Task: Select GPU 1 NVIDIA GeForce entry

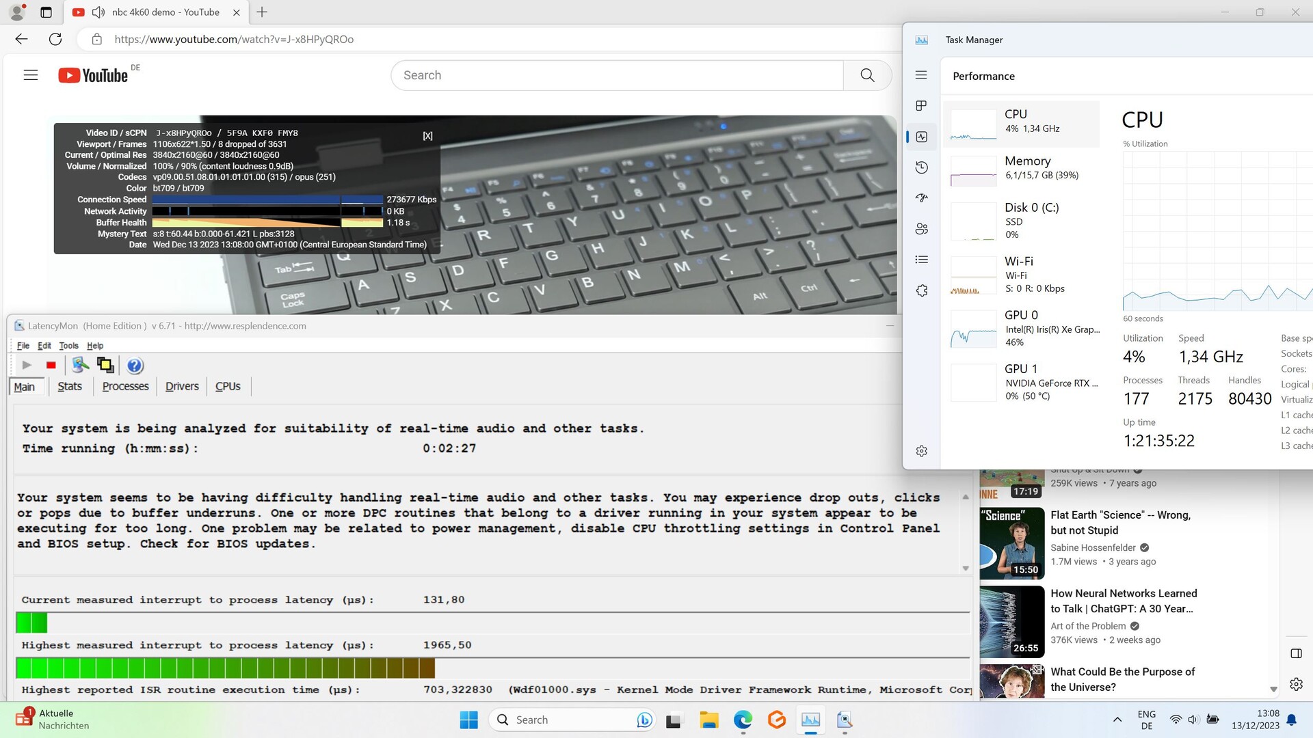Action: tap(1021, 382)
